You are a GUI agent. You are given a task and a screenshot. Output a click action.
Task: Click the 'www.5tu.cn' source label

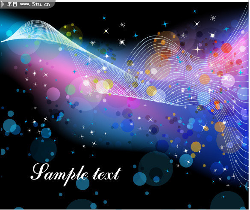point(35,4)
